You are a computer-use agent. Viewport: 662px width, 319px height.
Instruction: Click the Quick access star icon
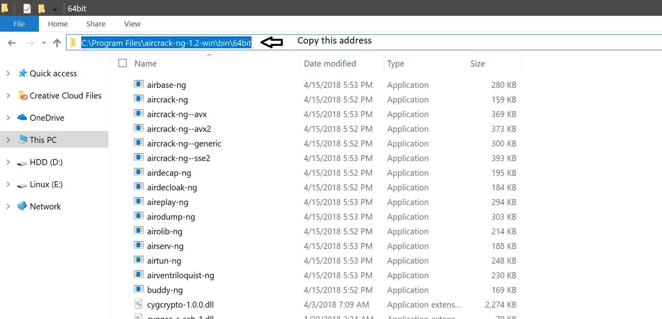pyautogui.click(x=22, y=73)
